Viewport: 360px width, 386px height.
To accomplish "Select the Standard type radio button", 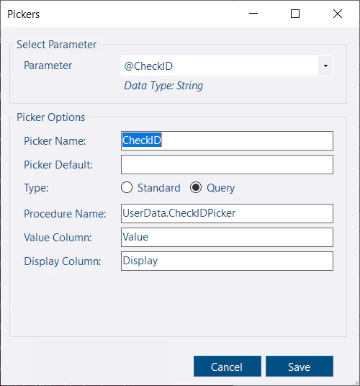I will (151, 188).
